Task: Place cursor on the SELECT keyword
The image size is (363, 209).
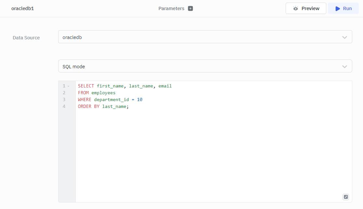Action: click(x=86, y=86)
